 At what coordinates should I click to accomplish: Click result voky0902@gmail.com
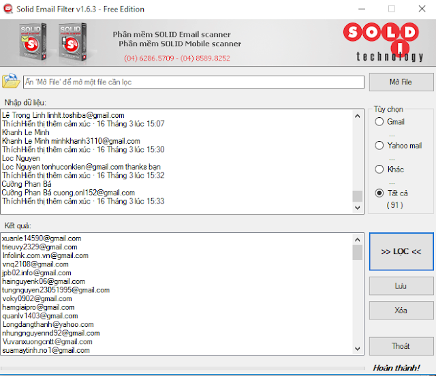[37, 298]
